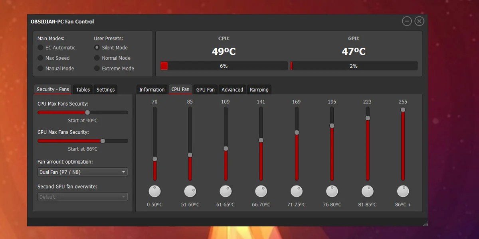This screenshot has height=239, width=479.
Task: Click CPU Max Fans Security slider handle
Action: [88, 112]
